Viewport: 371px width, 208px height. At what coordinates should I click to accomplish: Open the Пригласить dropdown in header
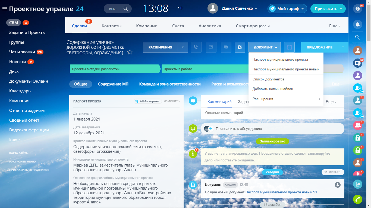tap(341, 9)
